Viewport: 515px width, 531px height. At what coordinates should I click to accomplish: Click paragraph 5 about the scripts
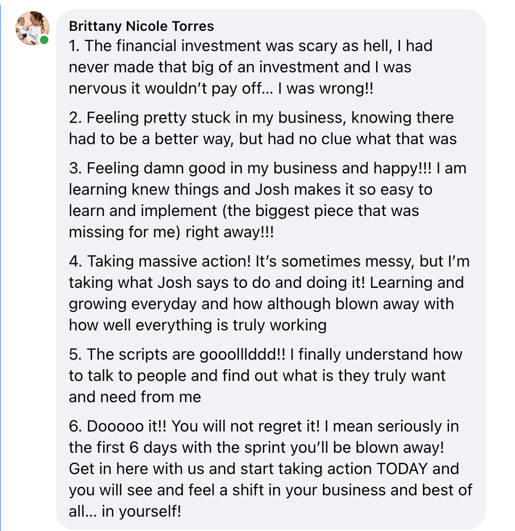[265, 375]
